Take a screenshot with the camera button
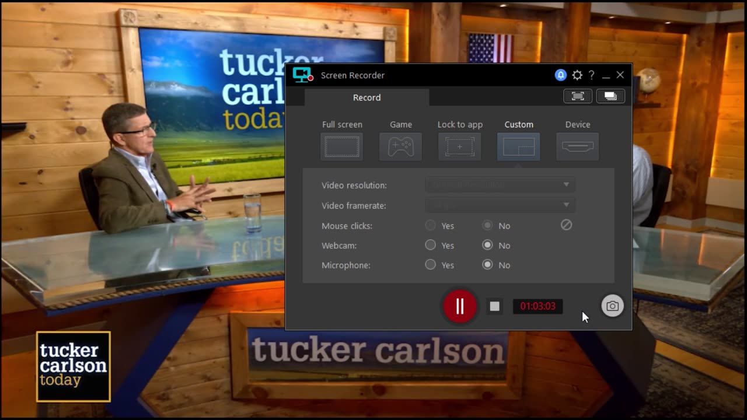The height and width of the screenshot is (420, 747). [612, 306]
